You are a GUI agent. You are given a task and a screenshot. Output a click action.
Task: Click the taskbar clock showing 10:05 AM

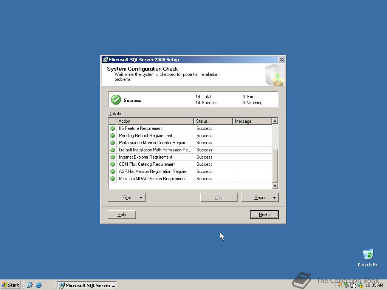click(x=374, y=285)
